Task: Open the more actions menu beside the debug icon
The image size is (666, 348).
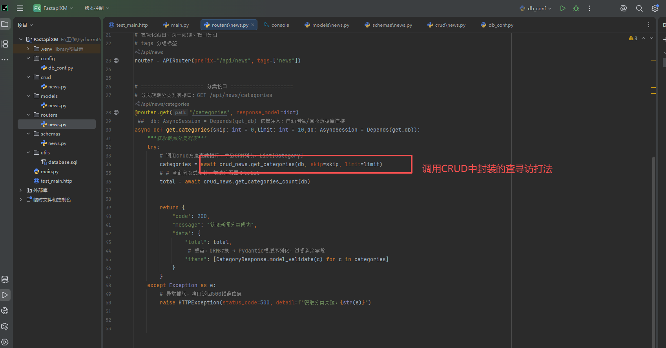Action: click(589, 8)
